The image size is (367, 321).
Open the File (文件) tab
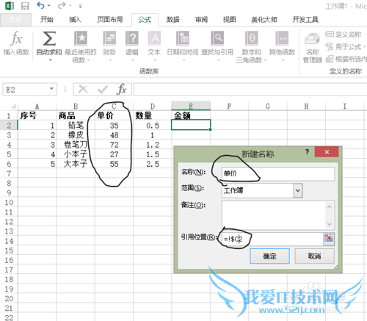(x=15, y=20)
